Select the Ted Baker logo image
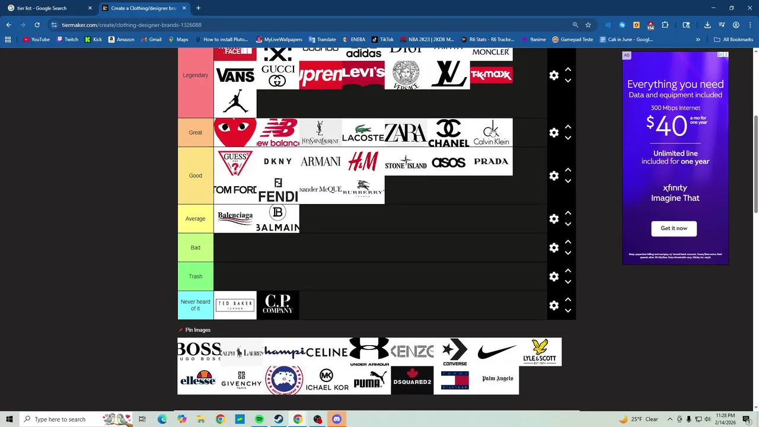This screenshot has height=427, width=759. click(235, 305)
